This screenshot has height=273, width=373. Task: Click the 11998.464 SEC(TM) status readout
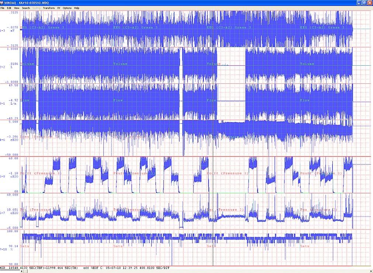point(61,268)
